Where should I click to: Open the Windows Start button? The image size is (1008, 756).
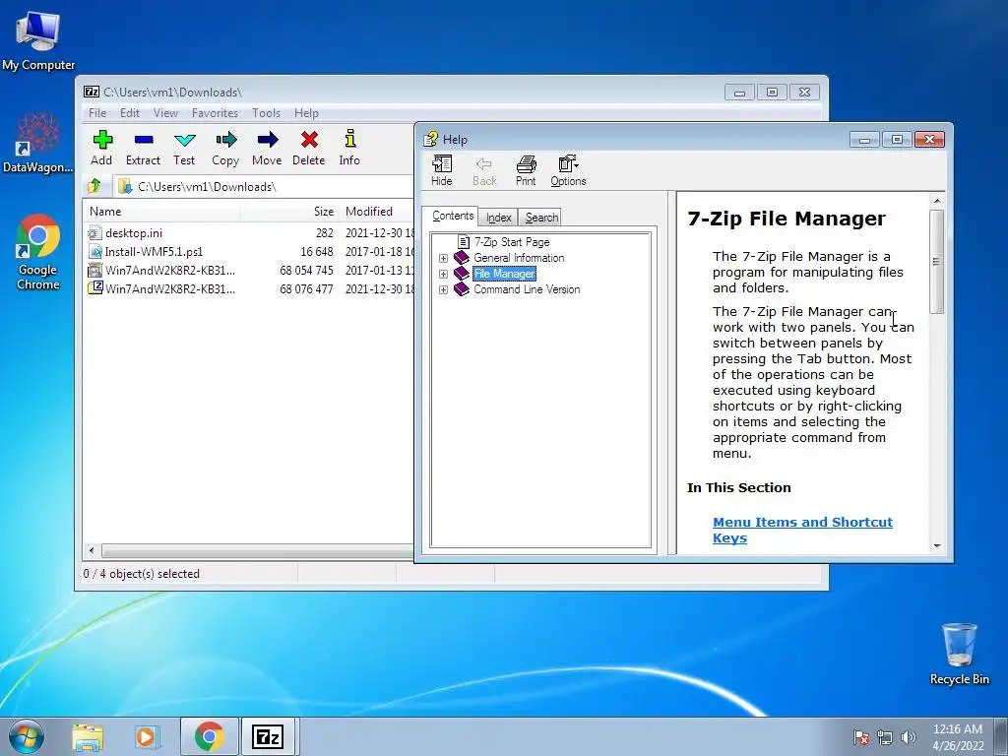coord(26,736)
